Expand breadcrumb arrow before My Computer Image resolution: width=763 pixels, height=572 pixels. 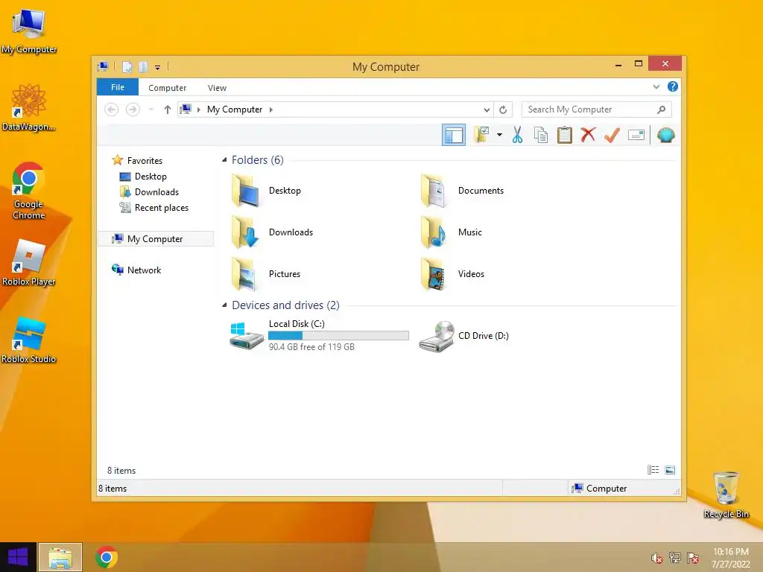coord(198,109)
